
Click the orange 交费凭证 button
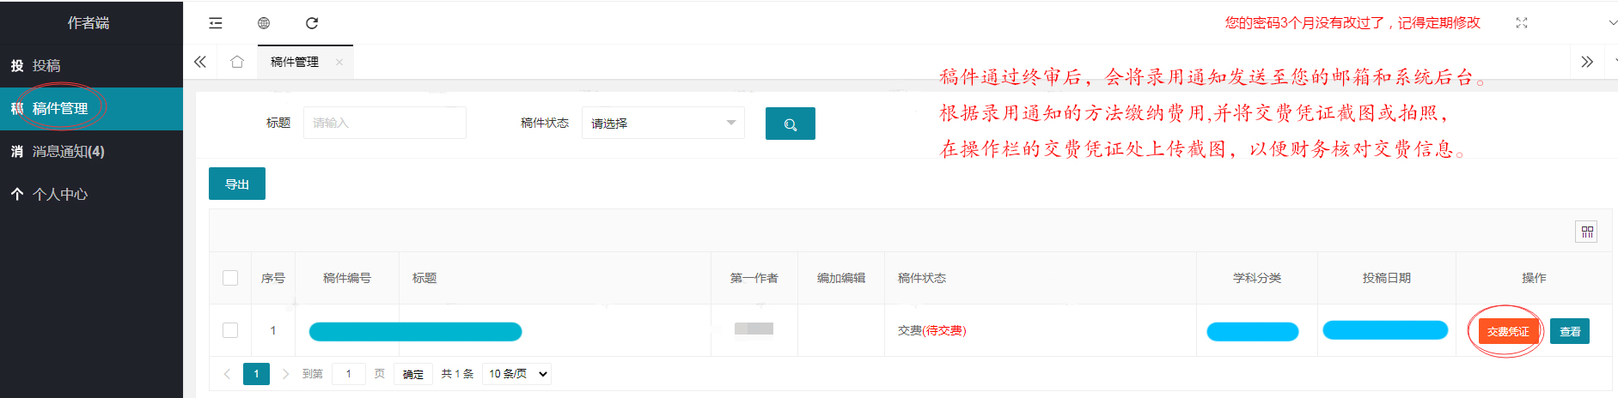pos(1507,331)
